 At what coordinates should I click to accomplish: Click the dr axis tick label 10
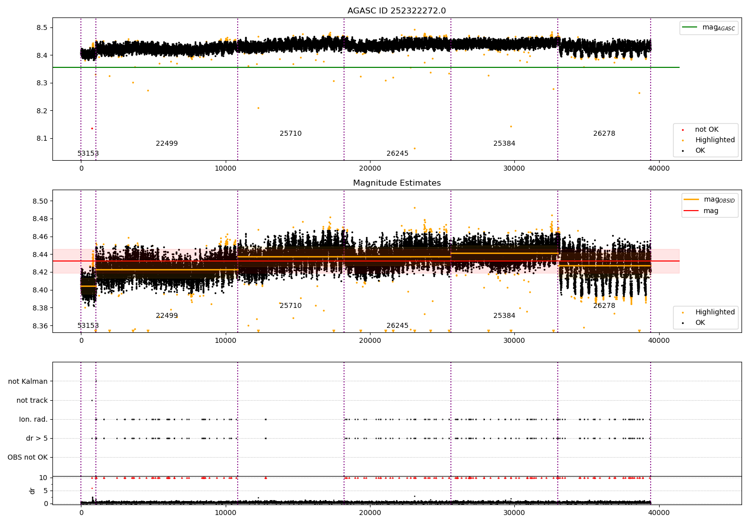pyautogui.click(x=43, y=478)
